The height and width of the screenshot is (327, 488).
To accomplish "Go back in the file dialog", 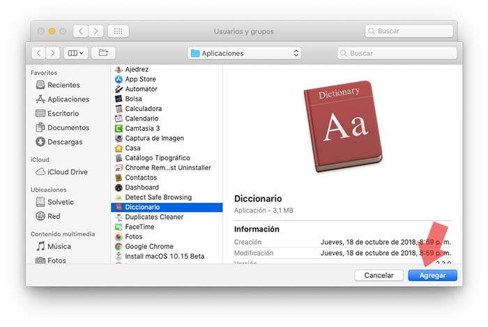I will tap(38, 53).
